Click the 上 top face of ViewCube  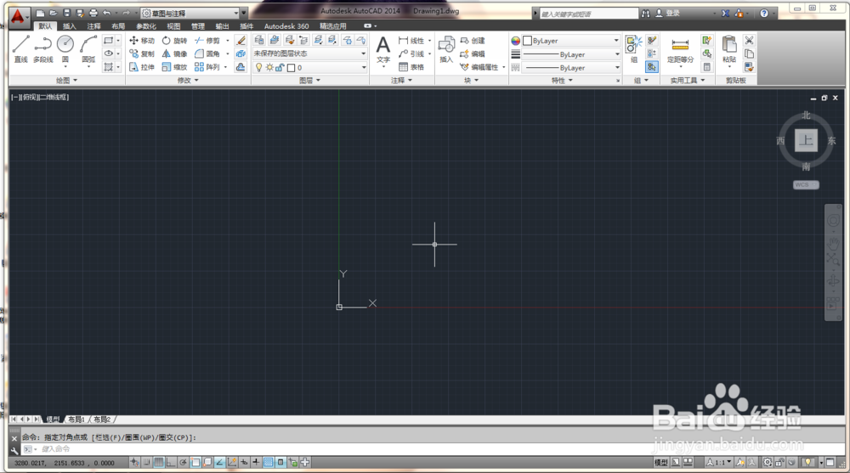806,140
